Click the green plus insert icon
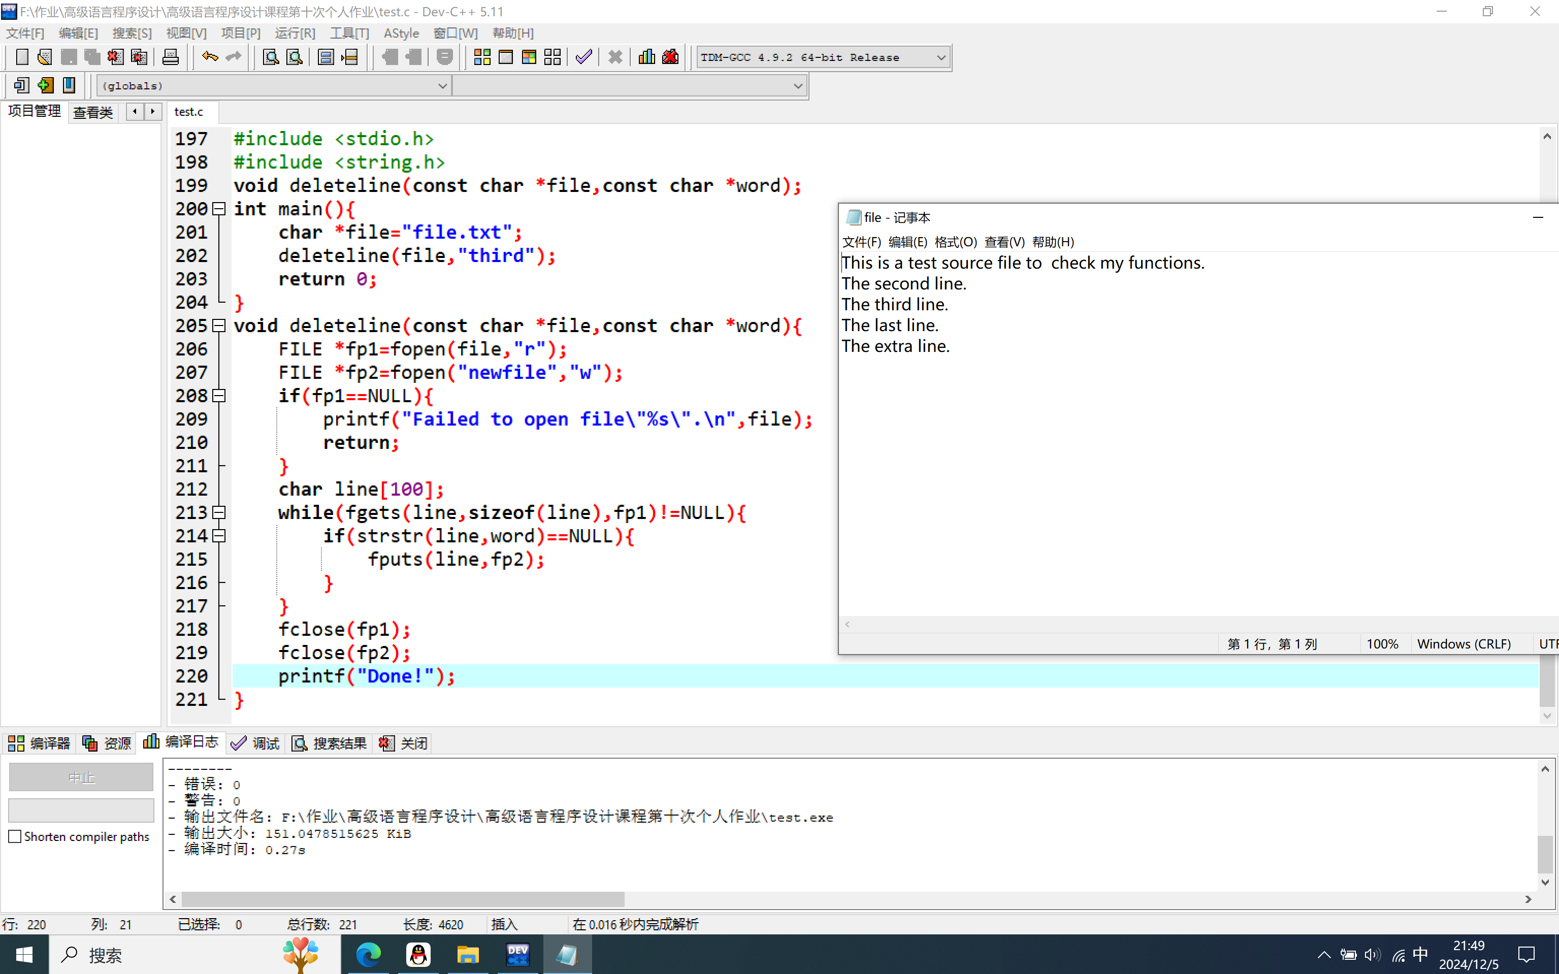The image size is (1559, 974). point(45,85)
